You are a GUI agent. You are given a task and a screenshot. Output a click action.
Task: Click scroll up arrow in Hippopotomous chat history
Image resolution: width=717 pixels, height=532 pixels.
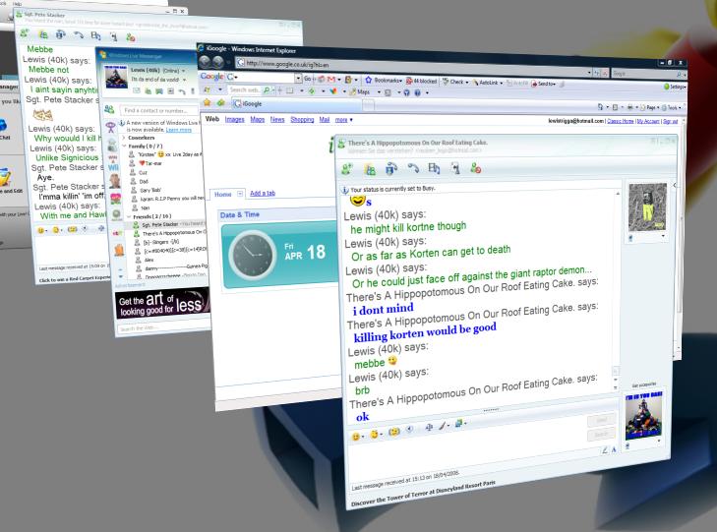618,195
